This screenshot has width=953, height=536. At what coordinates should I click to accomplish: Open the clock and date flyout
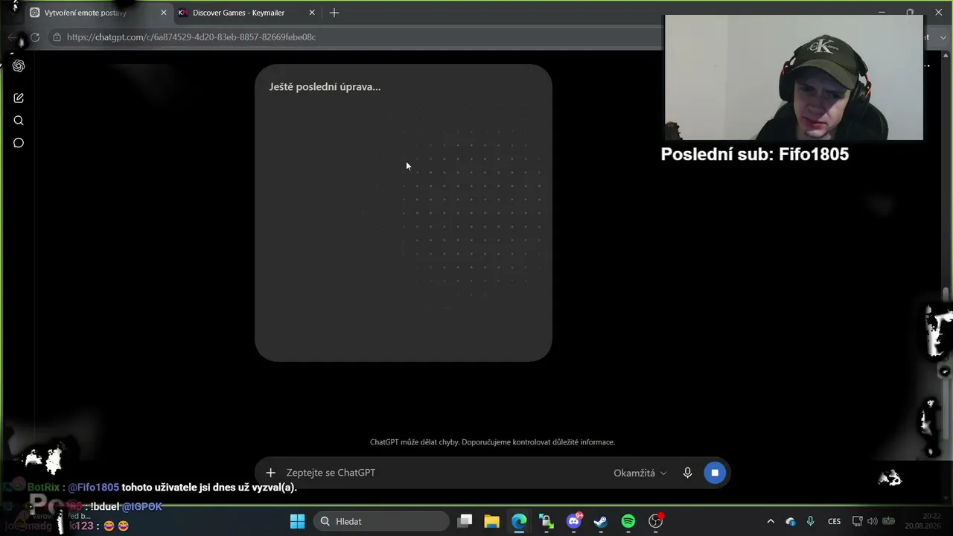(922, 521)
